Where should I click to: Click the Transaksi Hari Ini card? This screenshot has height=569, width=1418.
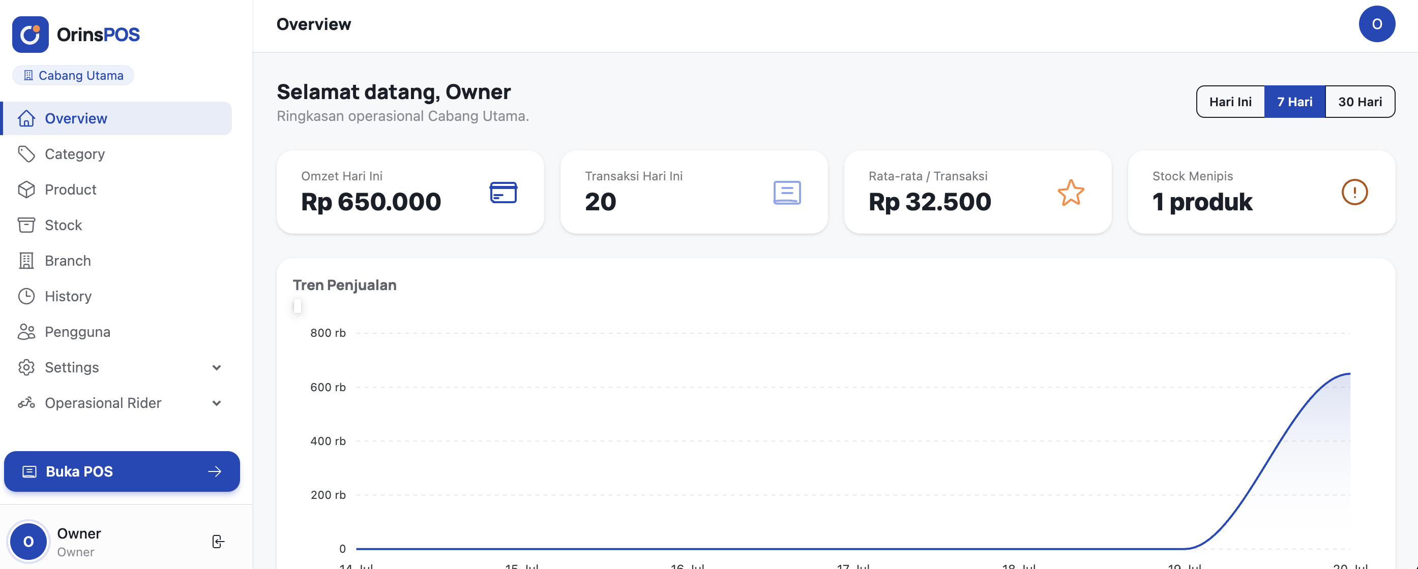pyautogui.click(x=694, y=193)
